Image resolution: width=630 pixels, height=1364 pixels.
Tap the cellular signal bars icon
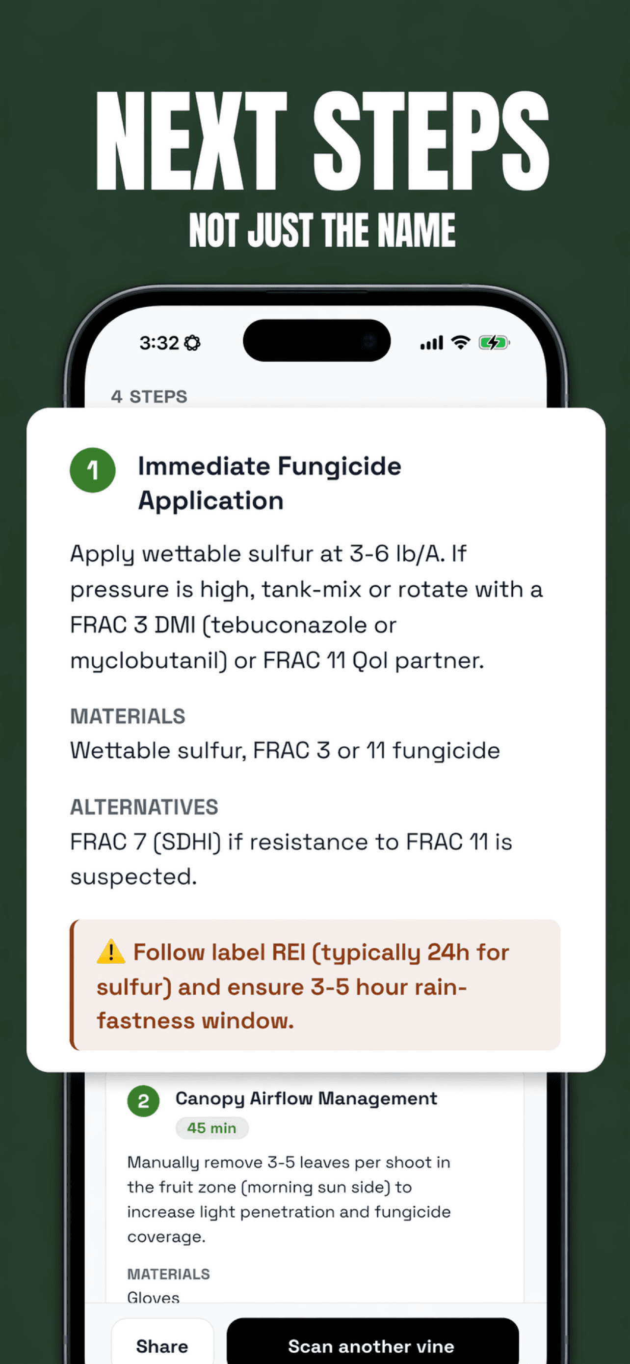(x=432, y=343)
